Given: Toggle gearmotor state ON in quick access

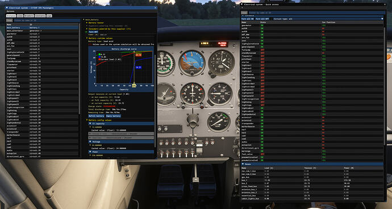Looking at the screenshot, I should 262,25.
